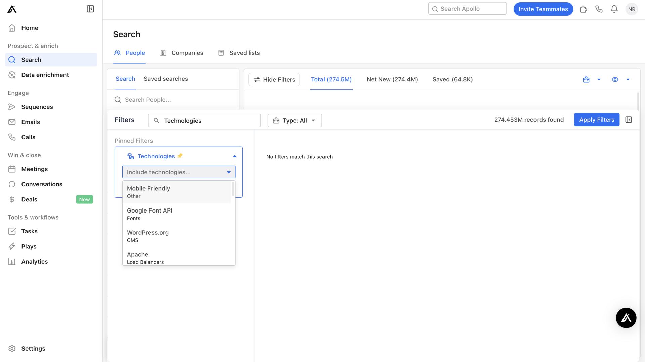Image resolution: width=645 pixels, height=362 pixels.
Task: Open Deals in sidebar
Action: point(51,199)
